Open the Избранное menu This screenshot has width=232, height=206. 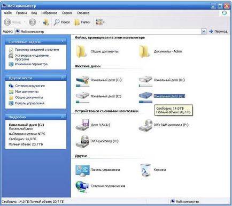point(49,13)
